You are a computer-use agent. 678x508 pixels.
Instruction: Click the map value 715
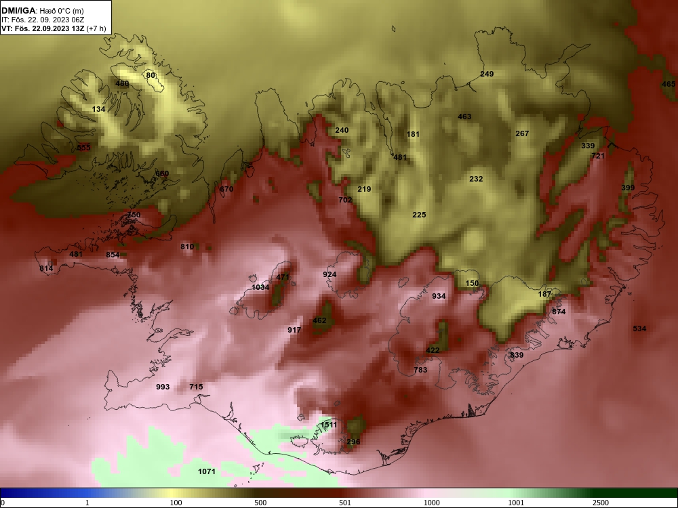click(x=196, y=387)
